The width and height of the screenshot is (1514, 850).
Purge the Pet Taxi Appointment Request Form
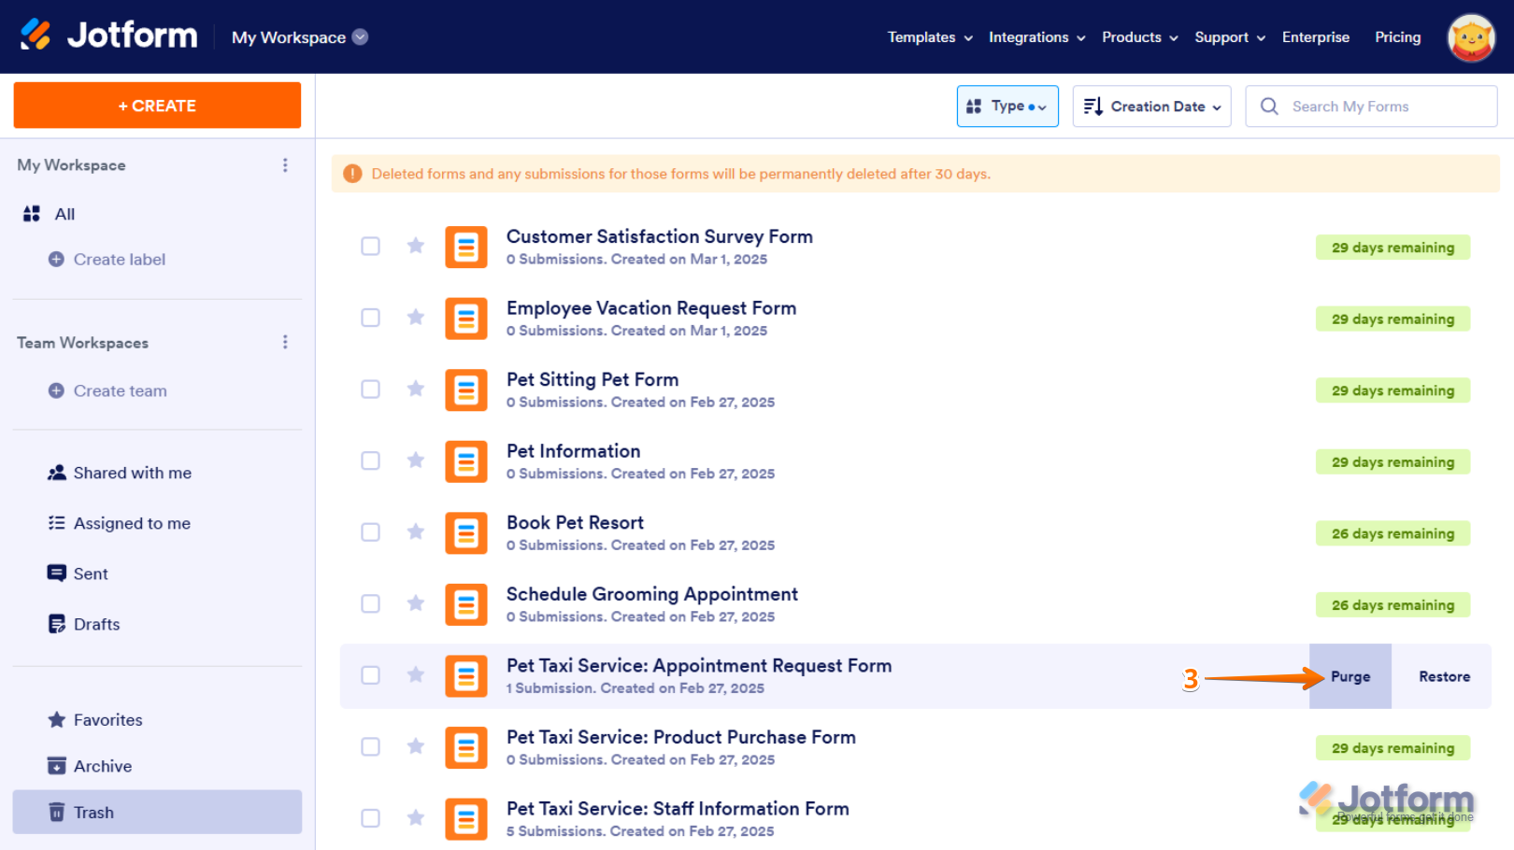point(1350,676)
